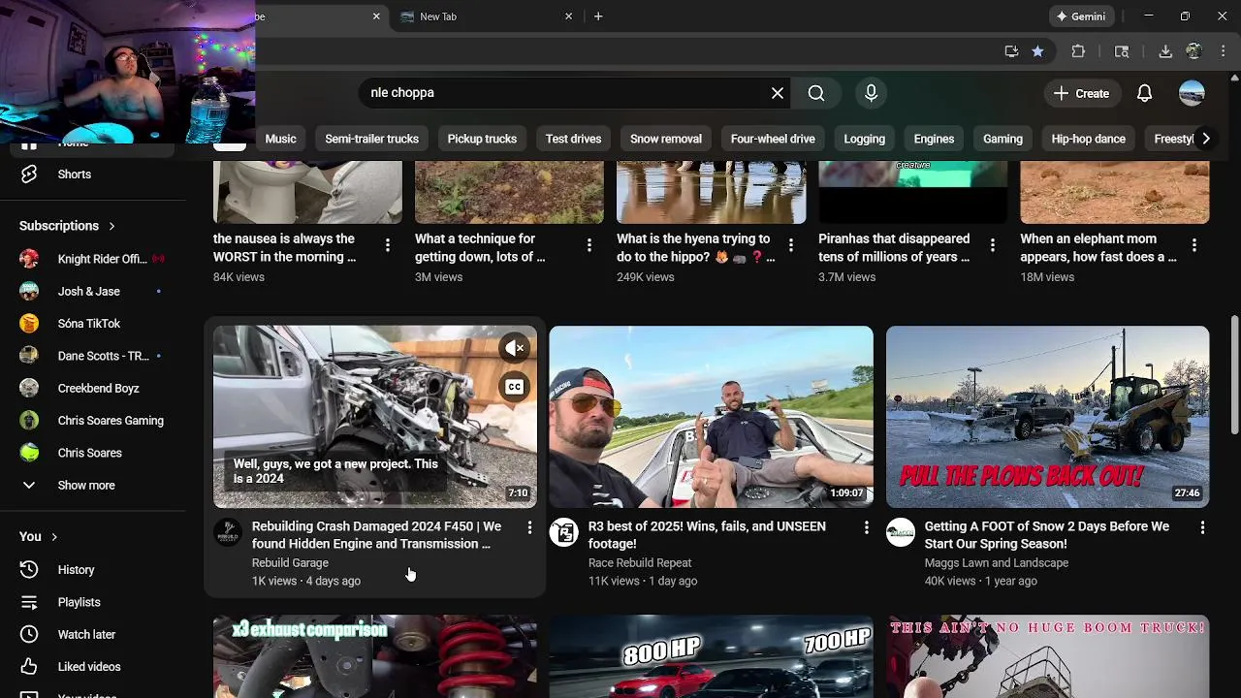The width and height of the screenshot is (1241, 698).
Task: Select the Test drives chip
Action: [x=573, y=139]
